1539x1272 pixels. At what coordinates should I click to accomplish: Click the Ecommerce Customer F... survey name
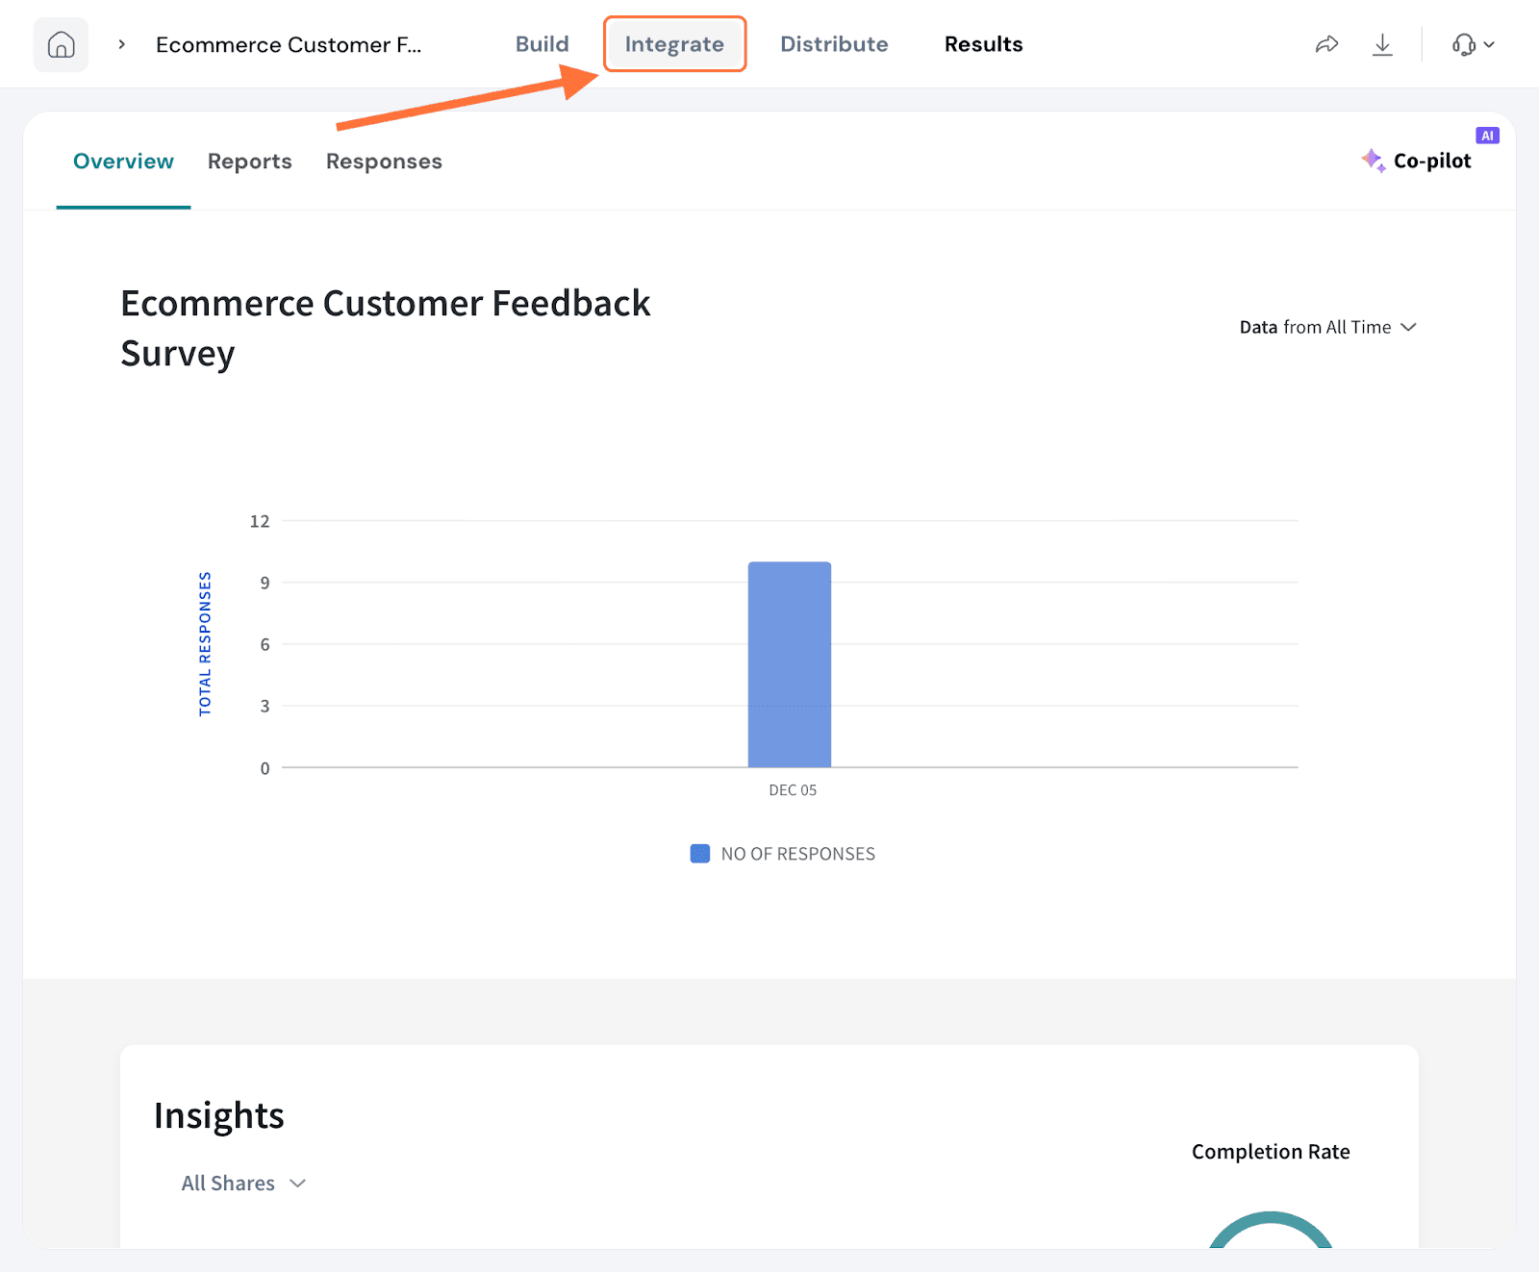[289, 45]
